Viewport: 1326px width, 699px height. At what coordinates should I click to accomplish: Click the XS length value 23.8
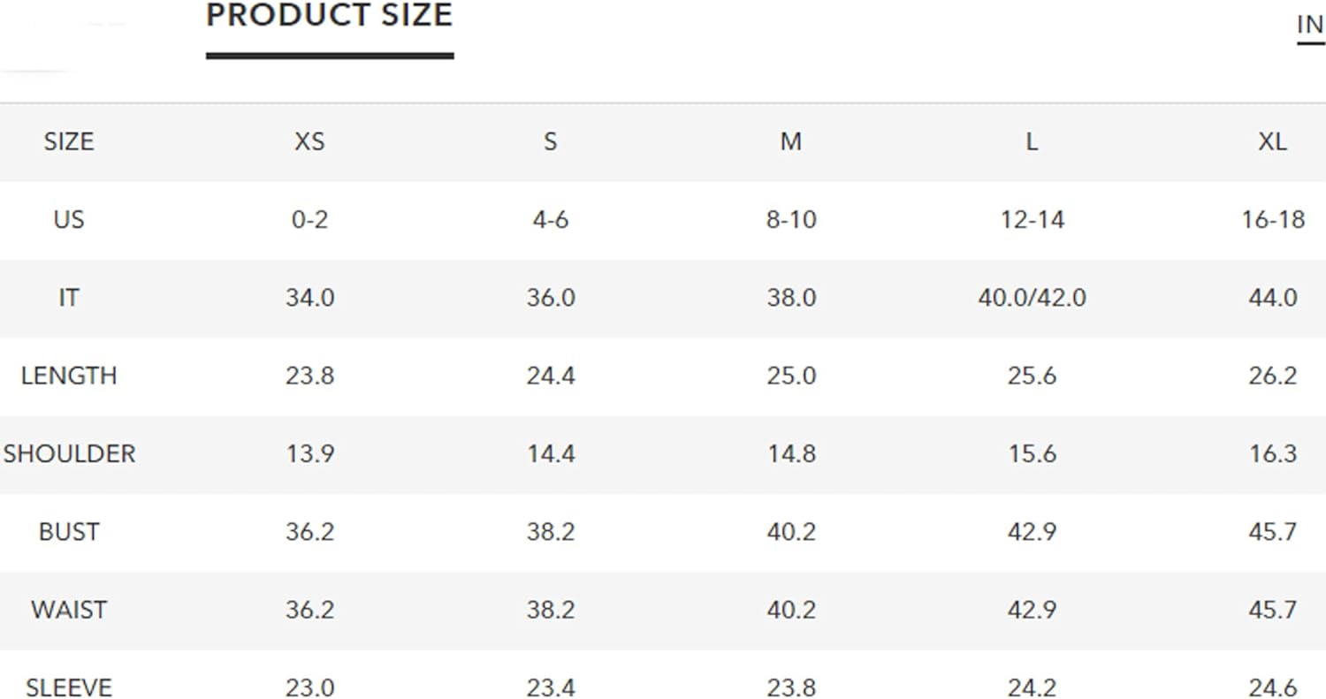309,376
